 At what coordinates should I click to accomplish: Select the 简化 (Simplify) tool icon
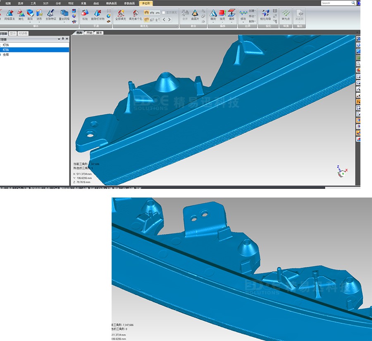[21, 15]
